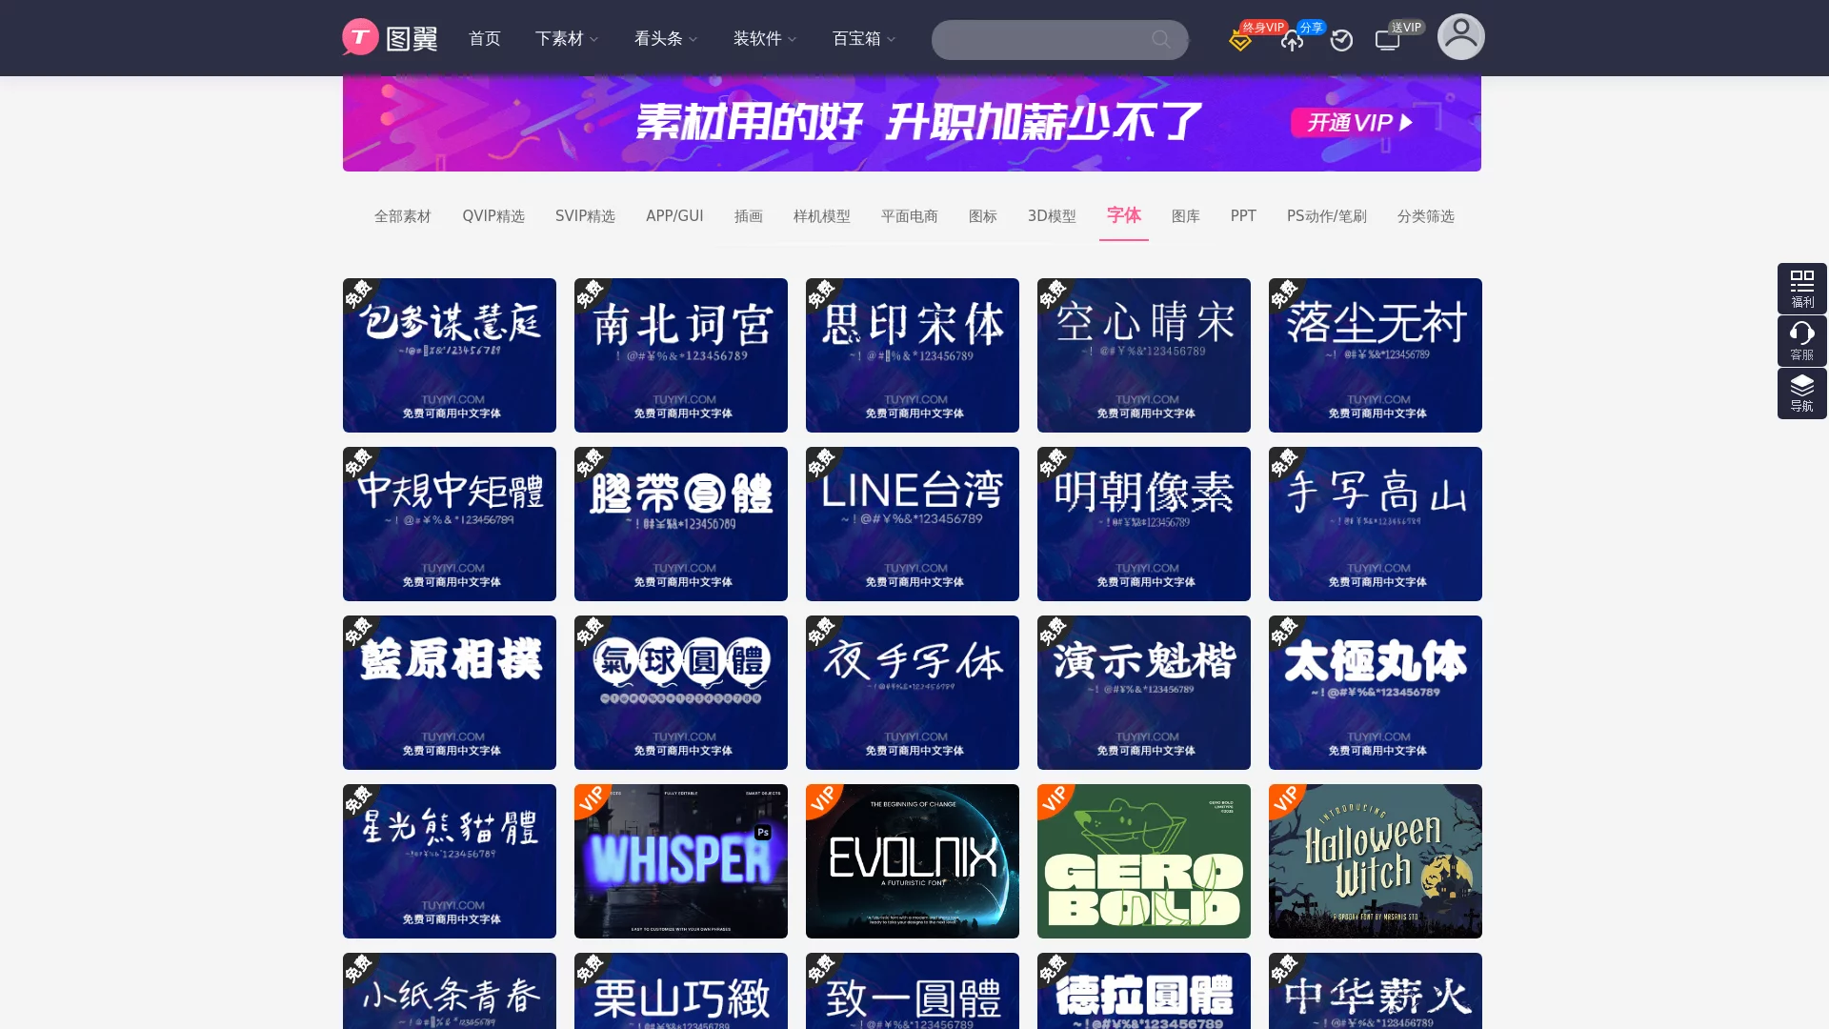Image resolution: width=1829 pixels, height=1029 pixels.
Task: Switch to the 3D模型 category tab
Action: [x=1051, y=216]
